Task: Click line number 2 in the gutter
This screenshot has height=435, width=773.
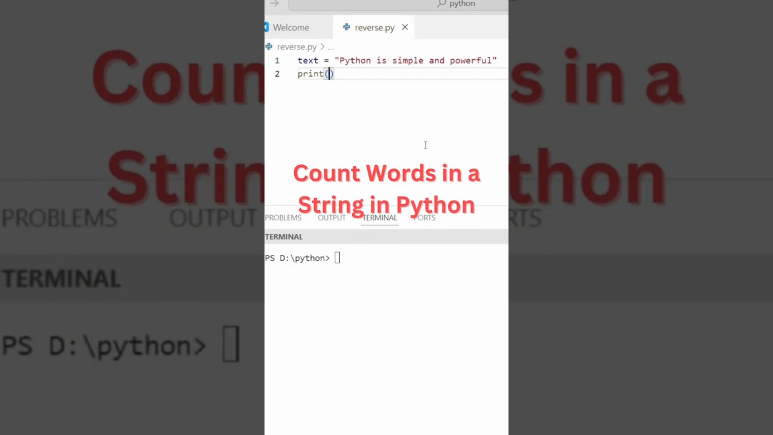Action: pyautogui.click(x=277, y=74)
